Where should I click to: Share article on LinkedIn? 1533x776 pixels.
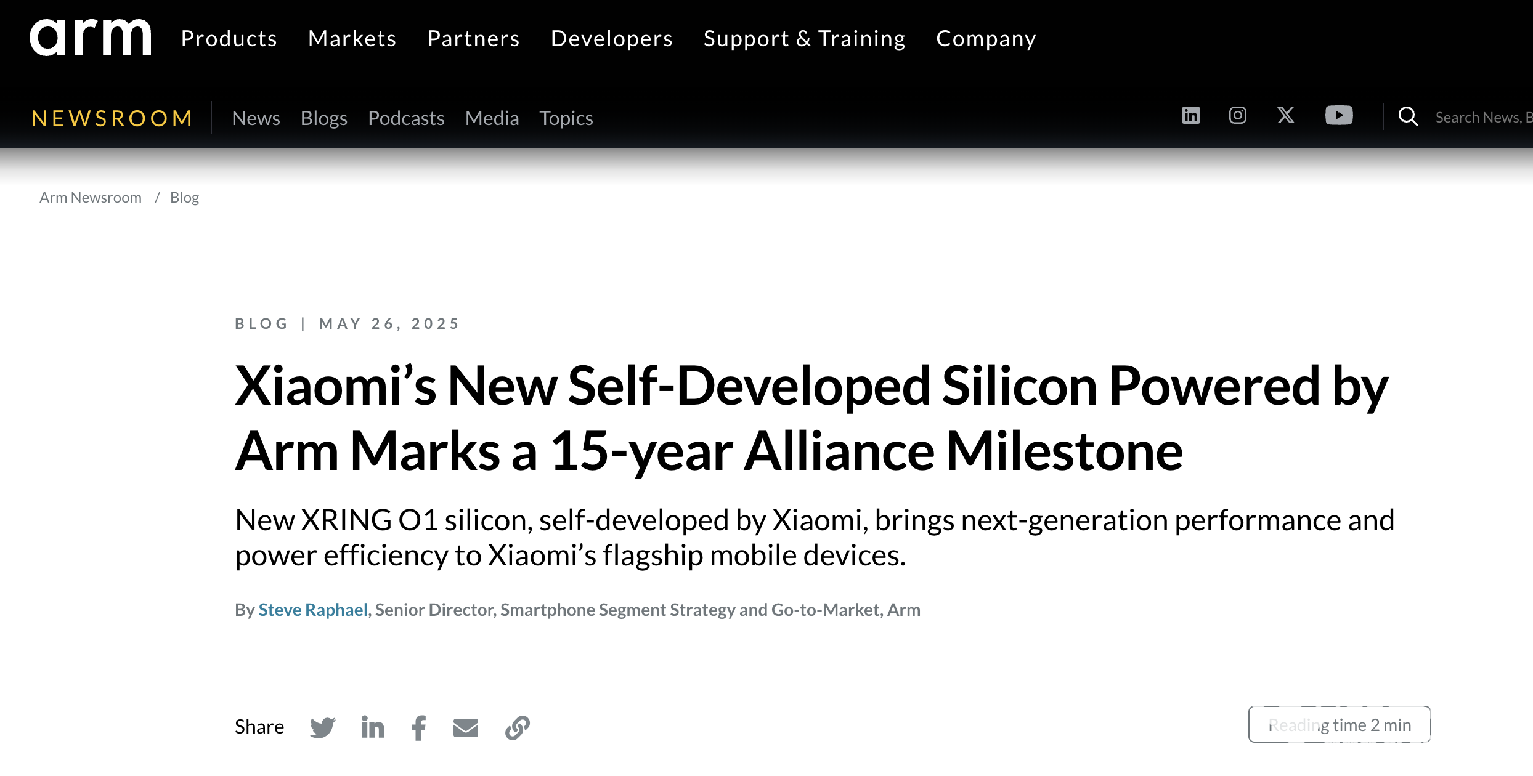pos(372,727)
